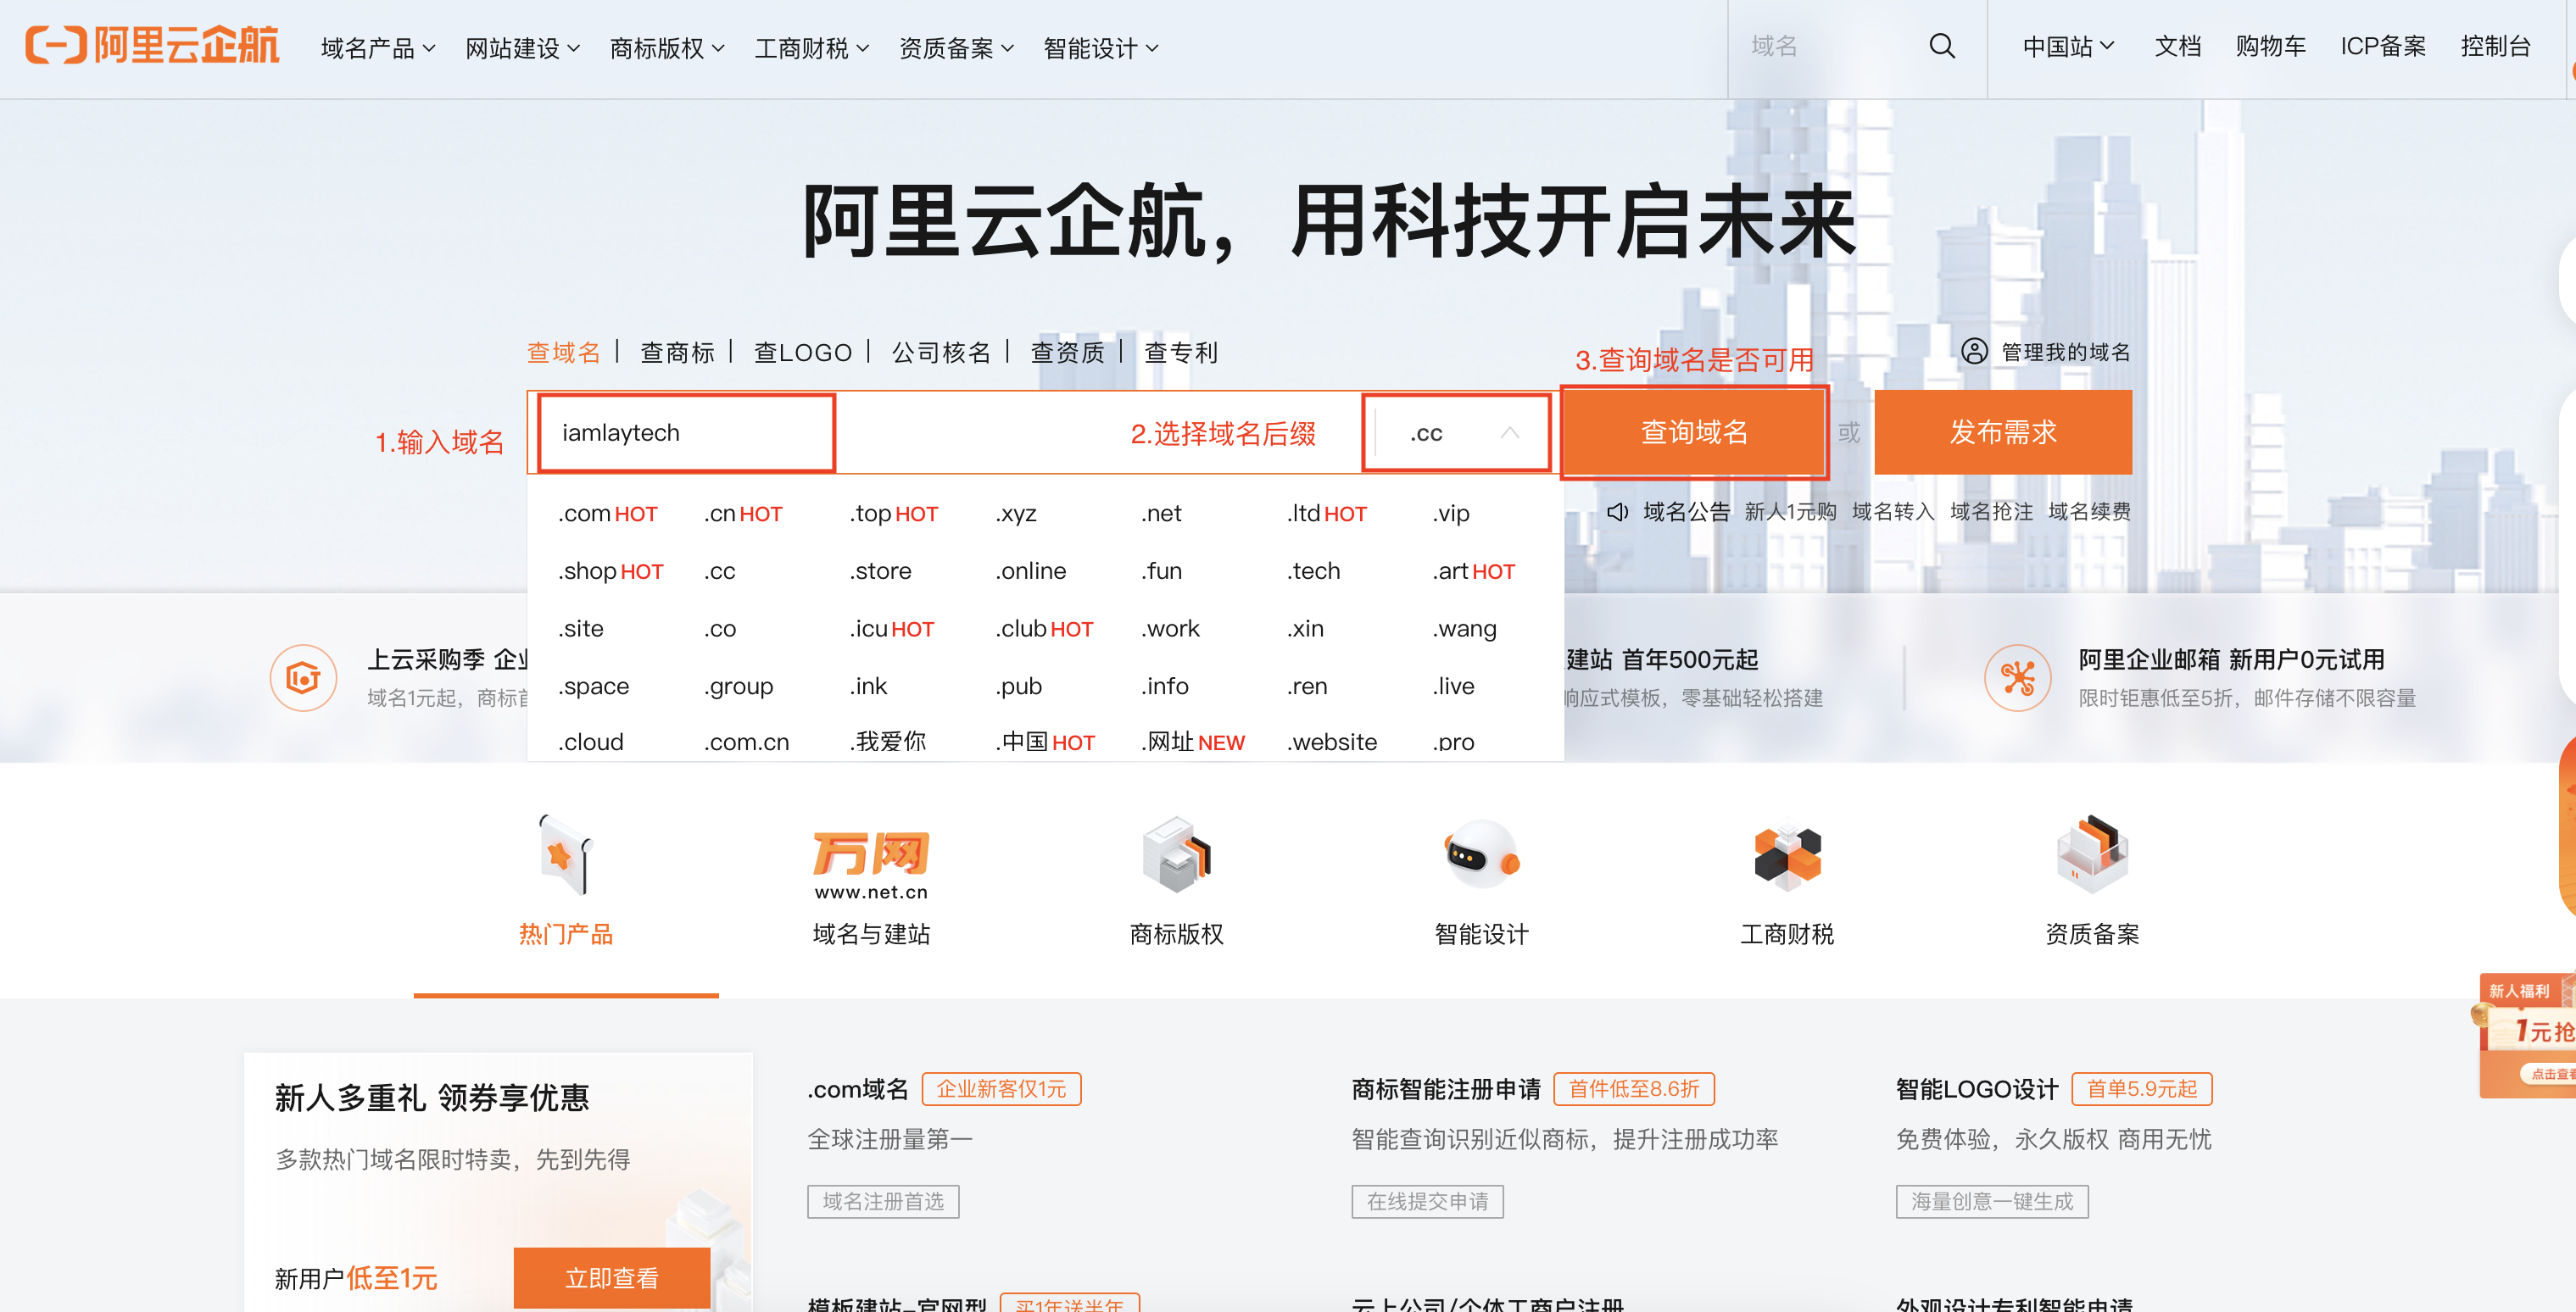This screenshot has height=1312, width=2576.
Task: Open the ICP备案 link
Action: coord(2382,46)
